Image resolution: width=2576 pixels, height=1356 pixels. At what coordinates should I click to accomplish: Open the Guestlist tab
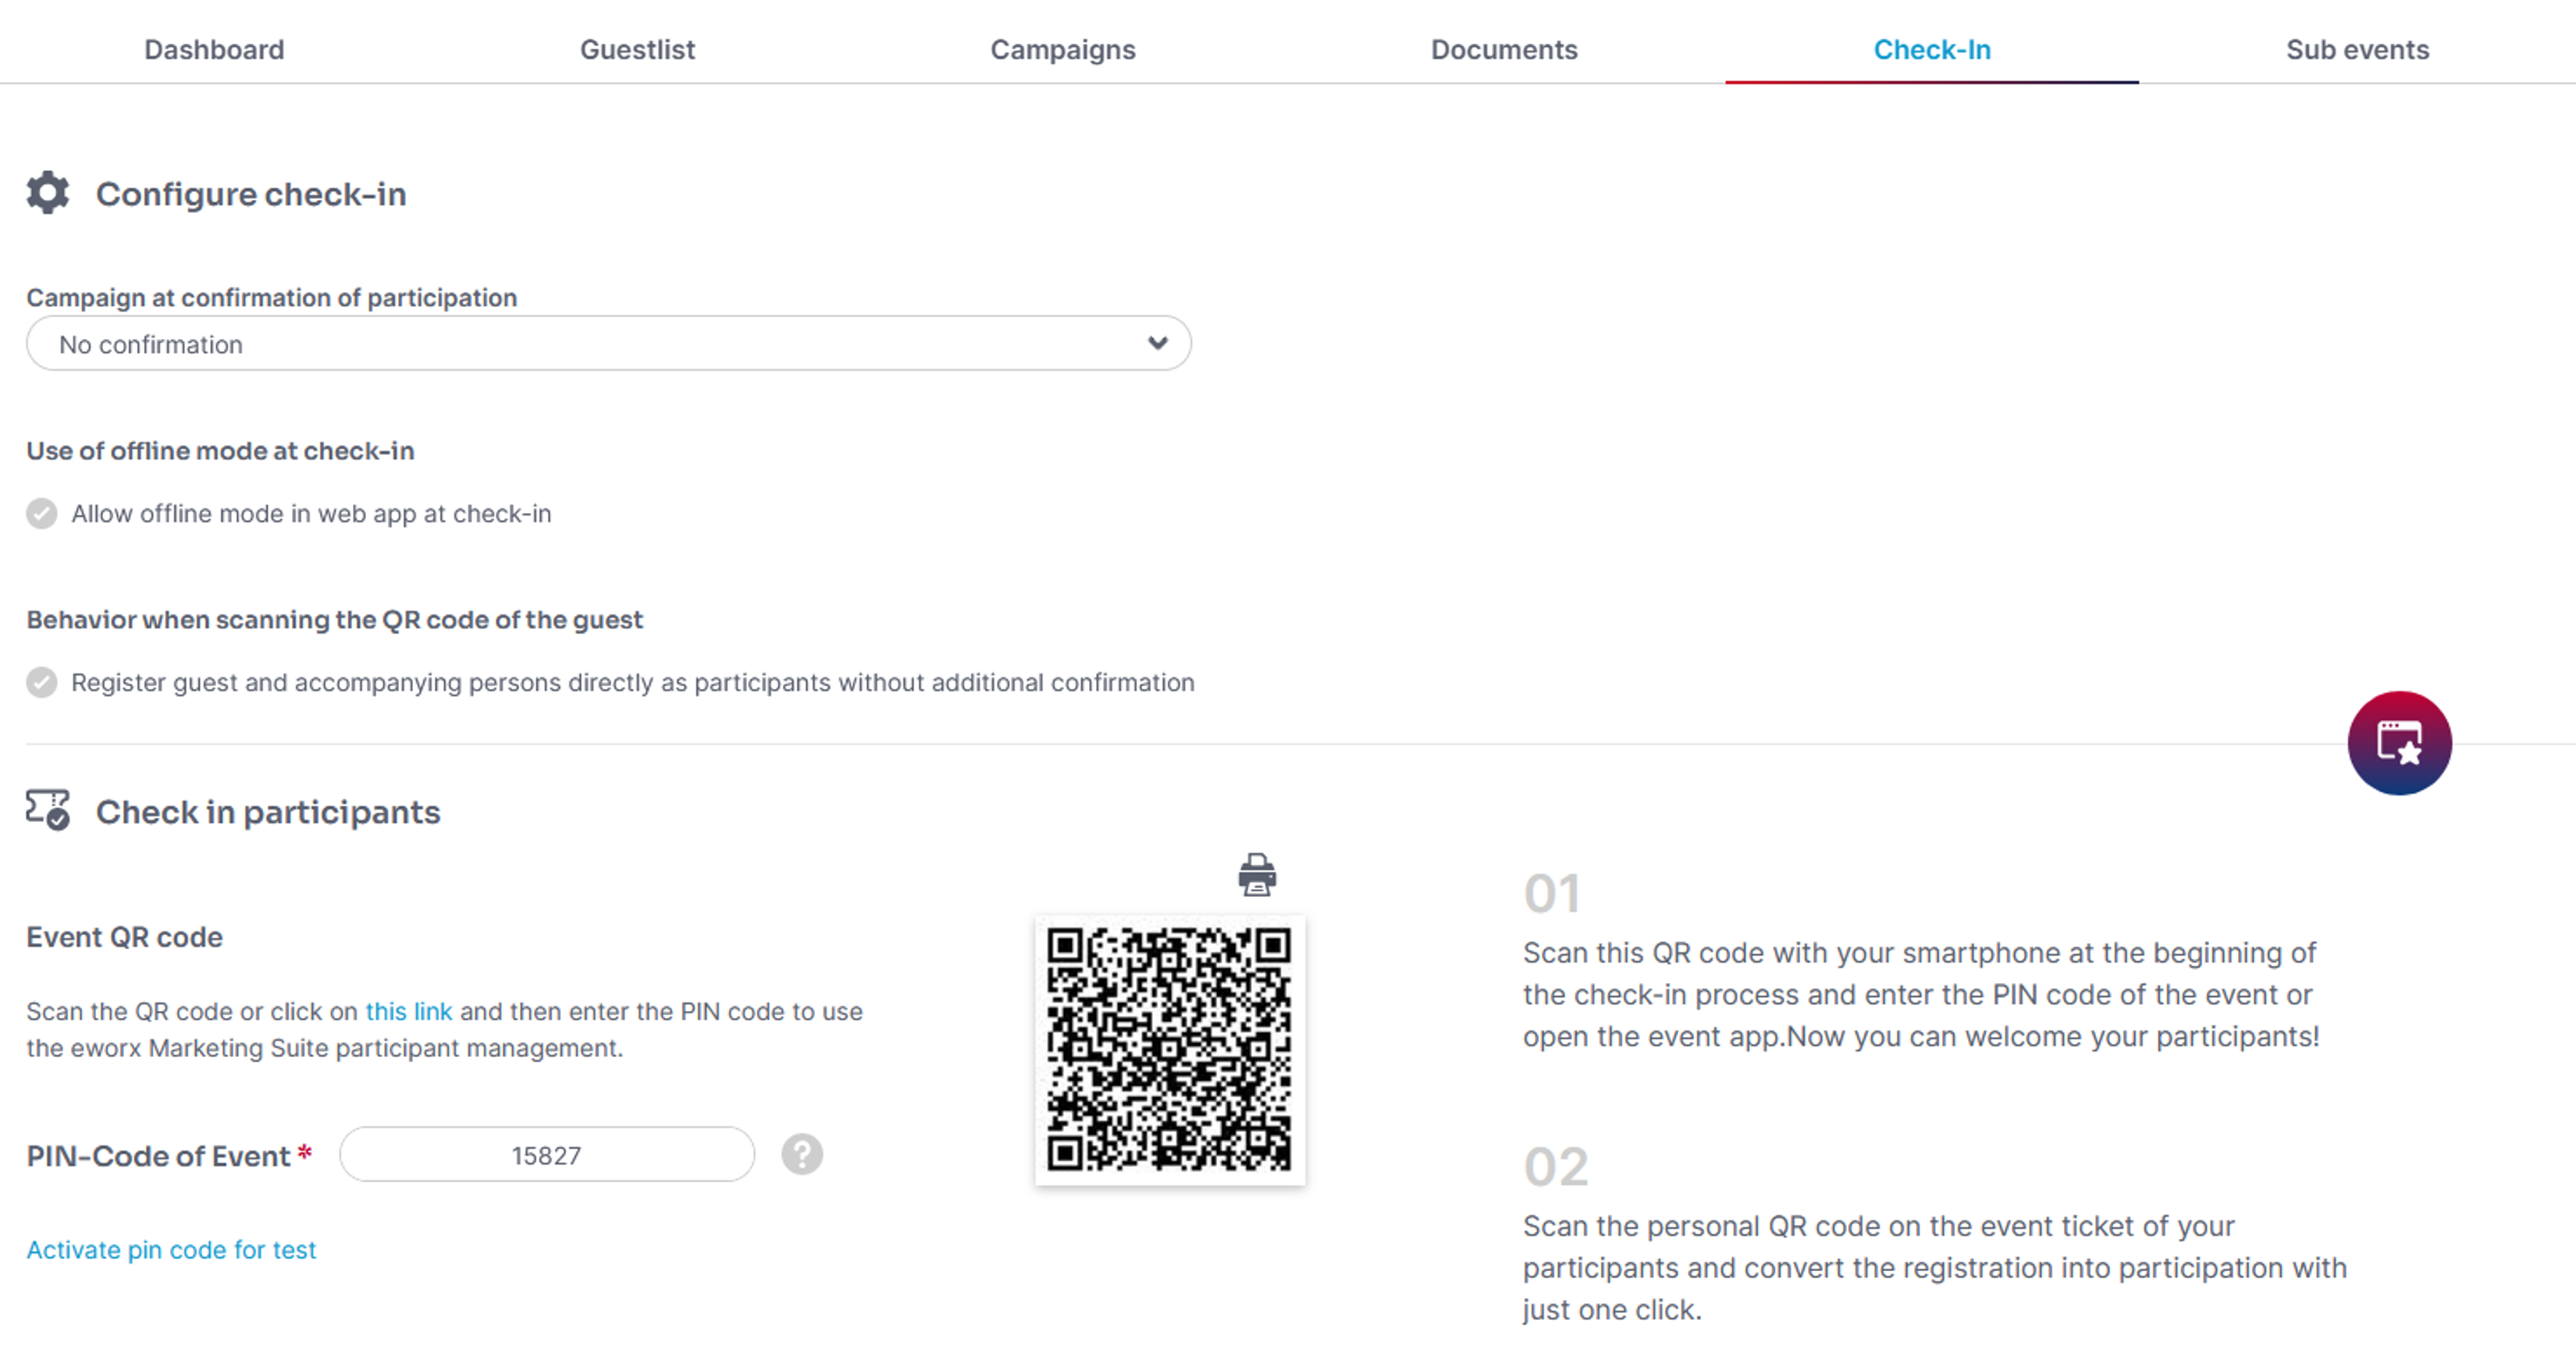(637, 49)
